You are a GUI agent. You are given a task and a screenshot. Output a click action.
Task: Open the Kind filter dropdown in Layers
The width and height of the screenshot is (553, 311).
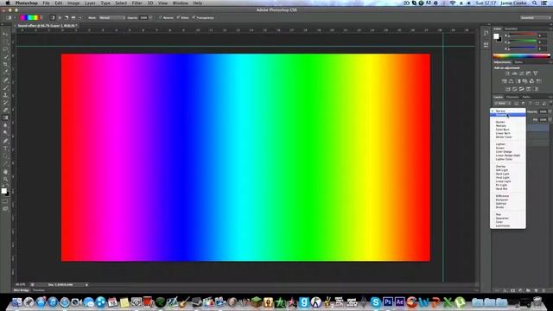(x=503, y=104)
